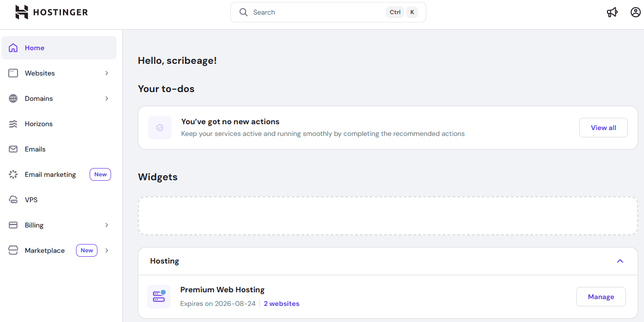Click the Home house icon
The height and width of the screenshot is (322, 644).
13,48
